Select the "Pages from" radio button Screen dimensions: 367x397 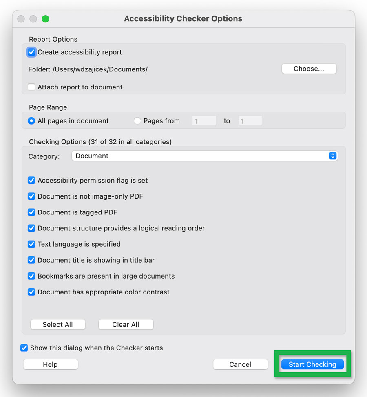[137, 120]
